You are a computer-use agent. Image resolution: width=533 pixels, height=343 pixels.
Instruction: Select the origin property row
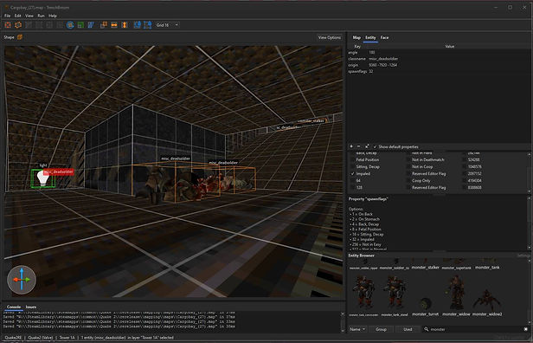pos(439,65)
